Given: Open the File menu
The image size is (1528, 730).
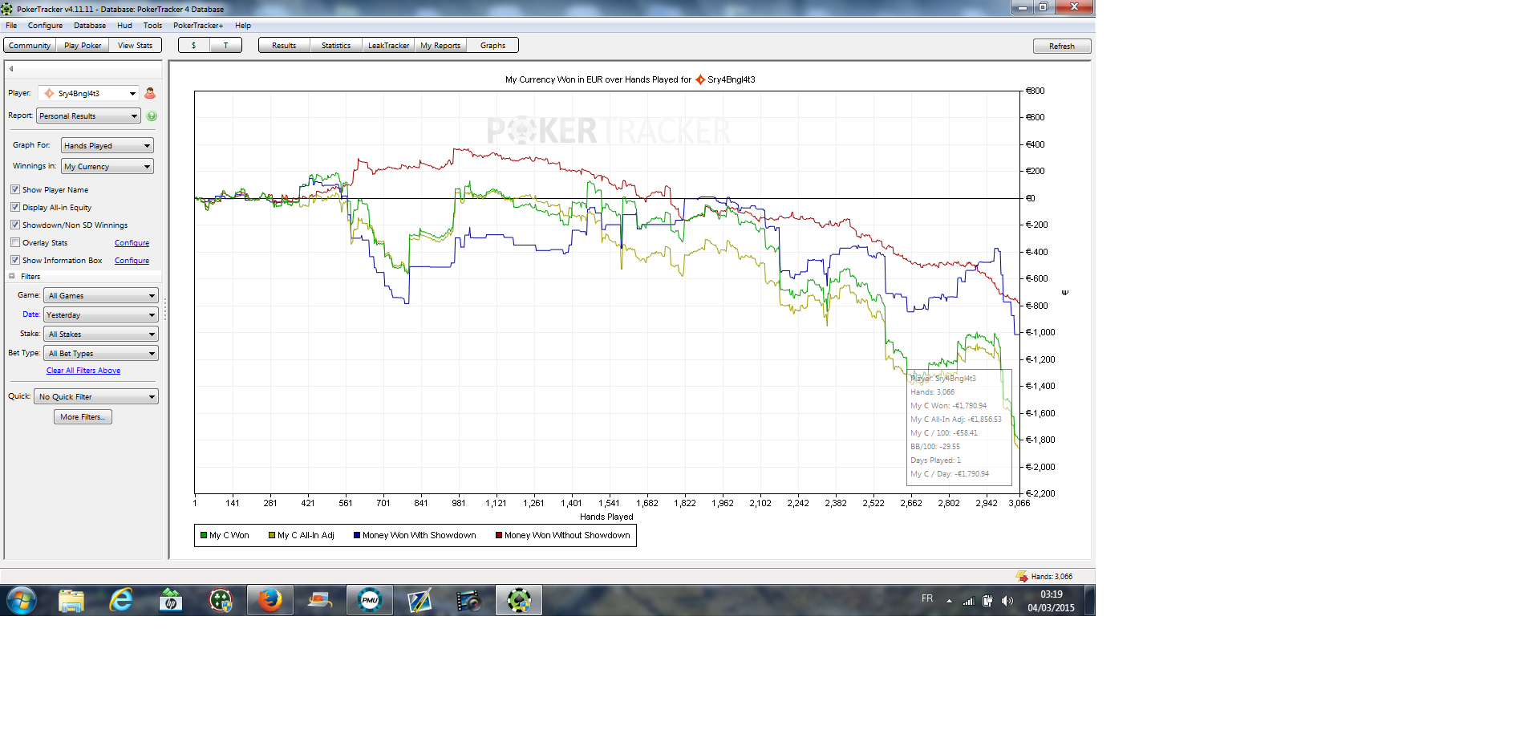Looking at the screenshot, I should pos(11,26).
